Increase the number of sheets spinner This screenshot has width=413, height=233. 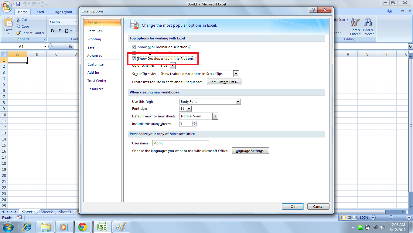click(x=195, y=122)
